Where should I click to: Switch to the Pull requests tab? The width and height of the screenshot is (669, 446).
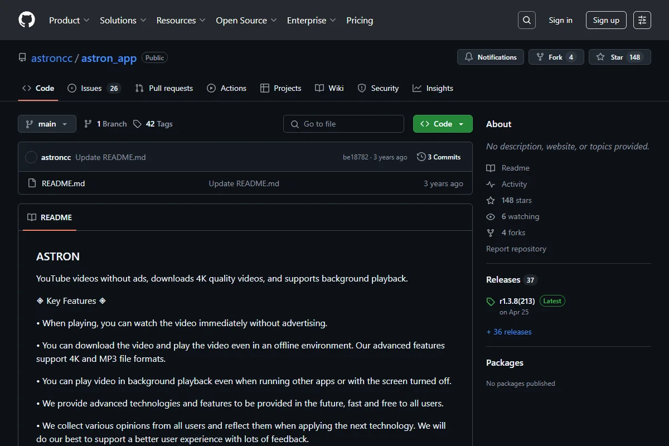(x=164, y=88)
